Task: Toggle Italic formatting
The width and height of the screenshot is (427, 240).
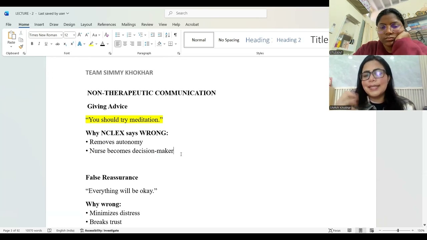Action: pos(39,44)
